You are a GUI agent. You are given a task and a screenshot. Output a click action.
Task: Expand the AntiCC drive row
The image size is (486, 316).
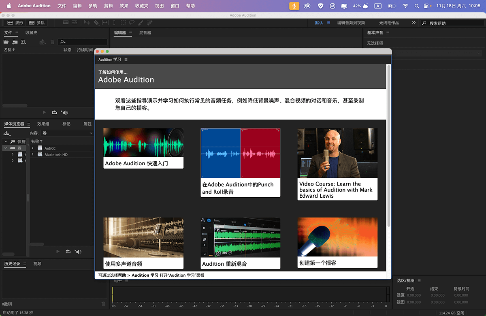point(32,148)
